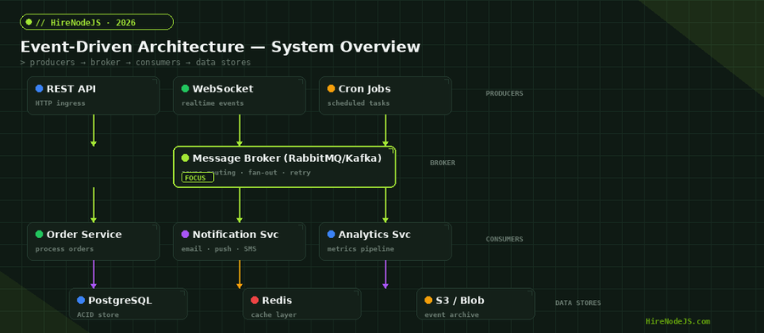The width and height of the screenshot is (764, 333).
Task: Click the "HTTP ingress" caption
Action: point(60,103)
